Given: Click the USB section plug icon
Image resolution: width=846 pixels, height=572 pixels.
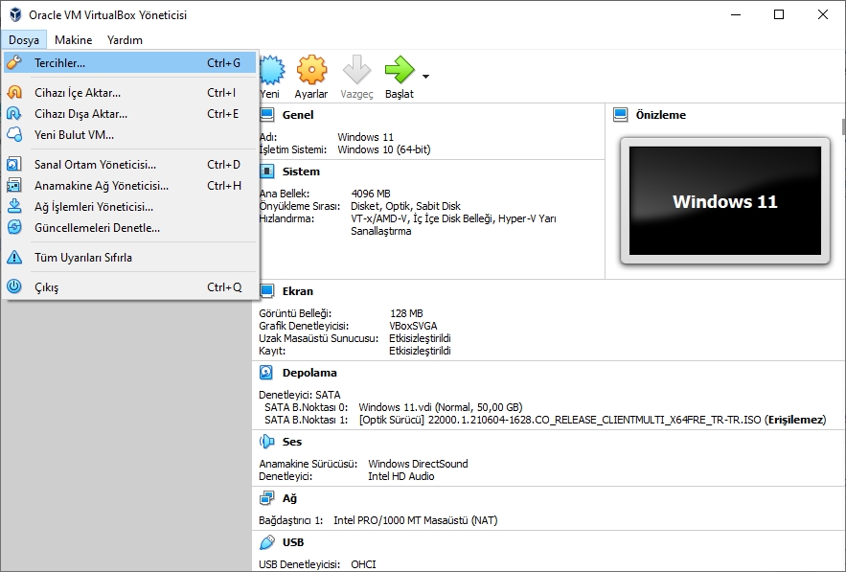Looking at the screenshot, I should coord(266,541).
